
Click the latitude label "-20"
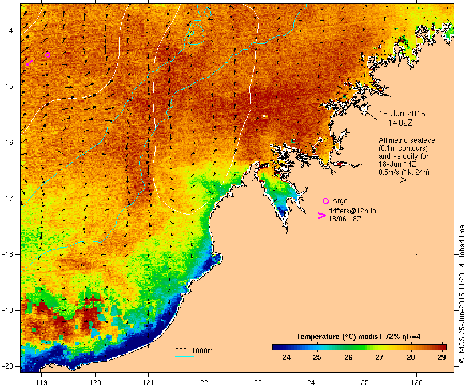point(7,366)
